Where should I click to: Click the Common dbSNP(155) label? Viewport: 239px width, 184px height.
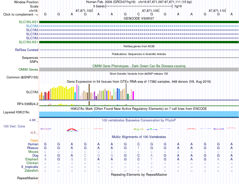click(22, 77)
